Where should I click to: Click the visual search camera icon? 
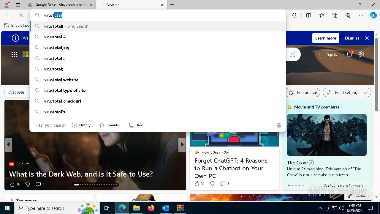[x=292, y=54]
